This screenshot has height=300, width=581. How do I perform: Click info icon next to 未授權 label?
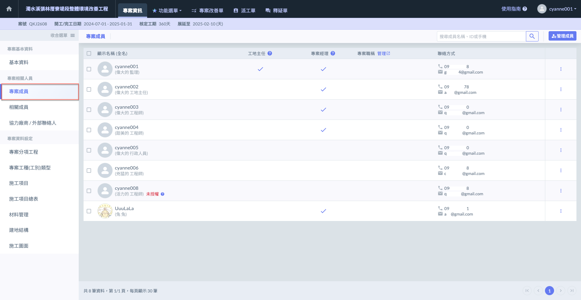(x=163, y=194)
